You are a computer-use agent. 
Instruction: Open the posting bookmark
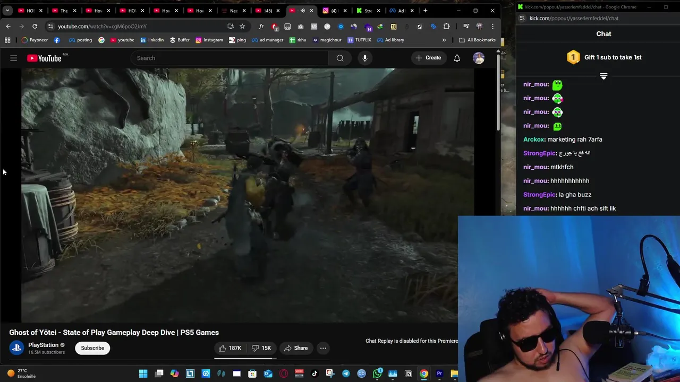pos(80,40)
